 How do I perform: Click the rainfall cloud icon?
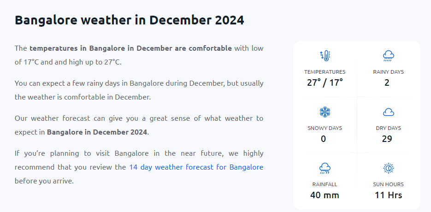click(x=325, y=168)
